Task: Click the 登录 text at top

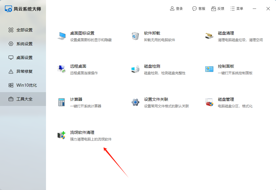Action: tap(179, 9)
